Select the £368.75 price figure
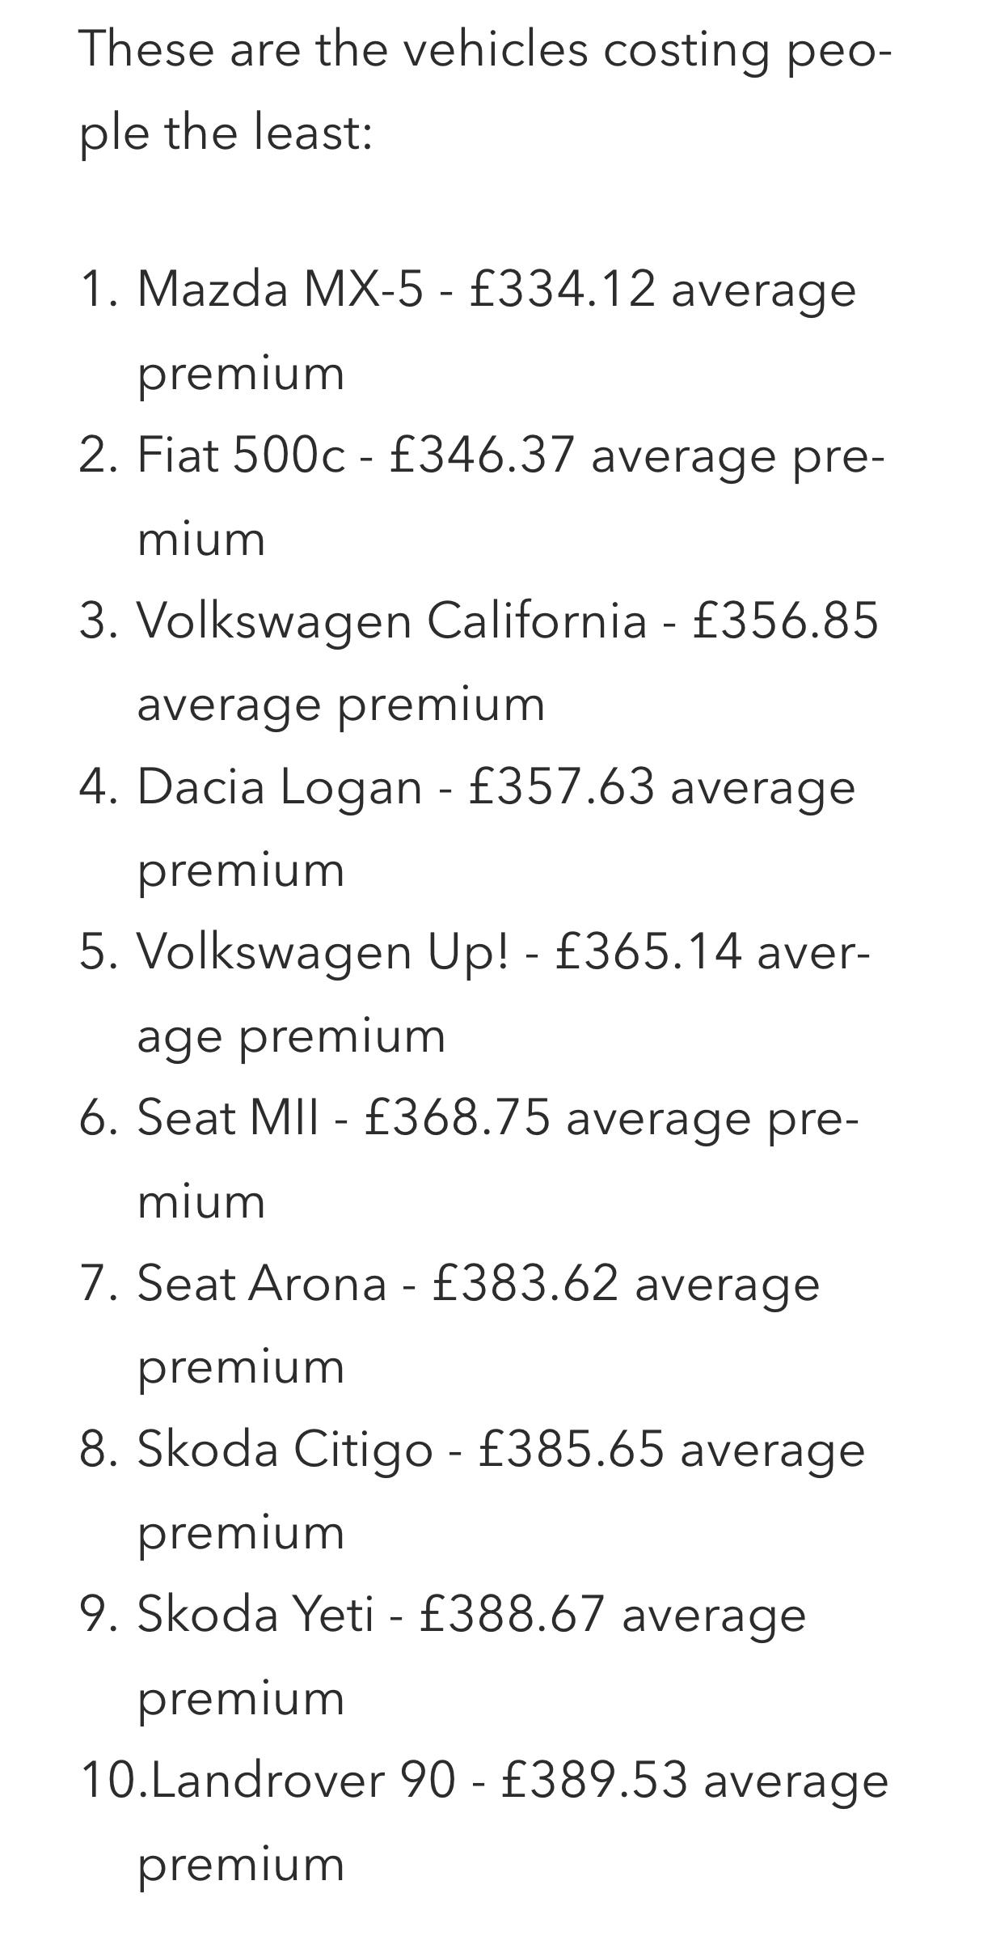The image size is (996, 1957). tap(458, 1117)
